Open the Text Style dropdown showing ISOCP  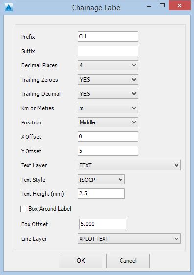pyautogui.click(x=101, y=179)
